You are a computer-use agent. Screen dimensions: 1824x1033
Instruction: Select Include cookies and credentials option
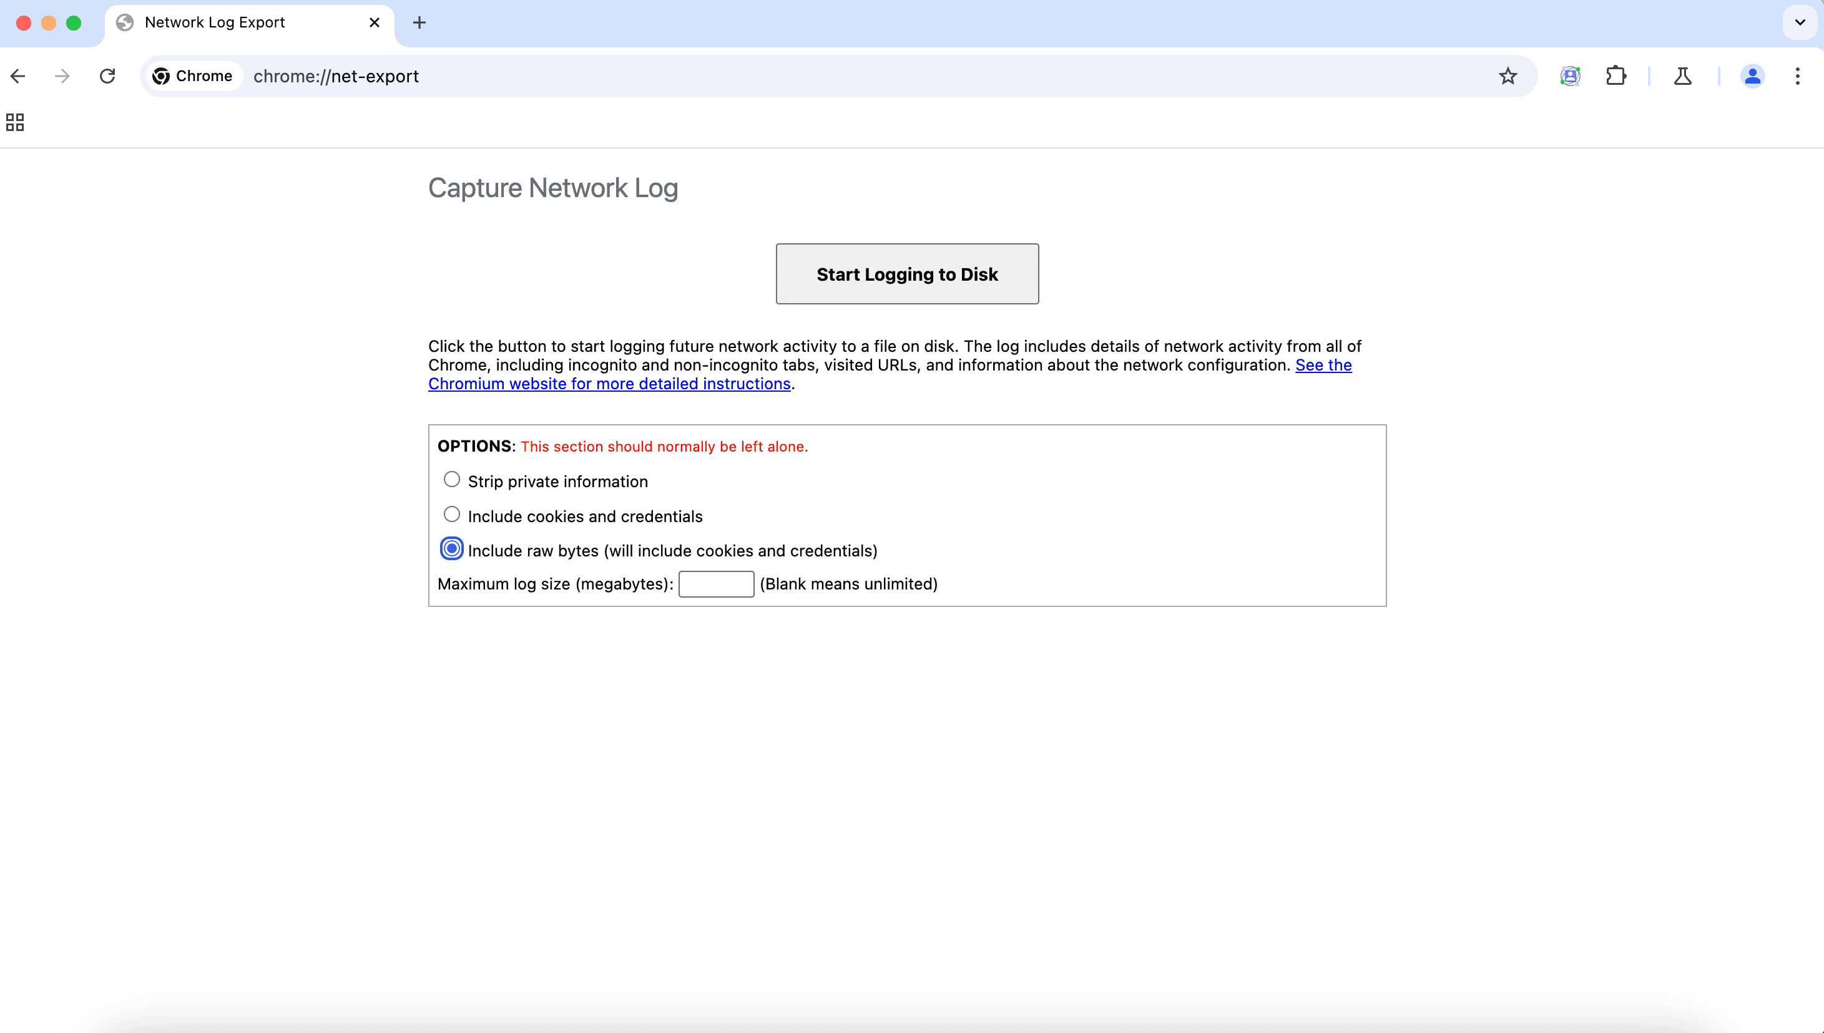pos(452,515)
